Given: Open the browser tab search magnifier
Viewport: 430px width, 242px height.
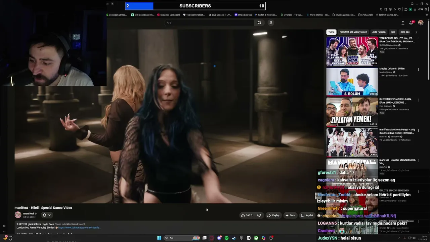Looking at the screenshot, I should click(412, 4).
